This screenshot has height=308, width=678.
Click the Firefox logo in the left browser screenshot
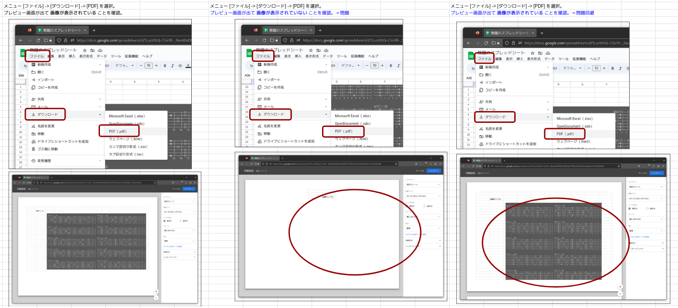[x=30, y=30]
